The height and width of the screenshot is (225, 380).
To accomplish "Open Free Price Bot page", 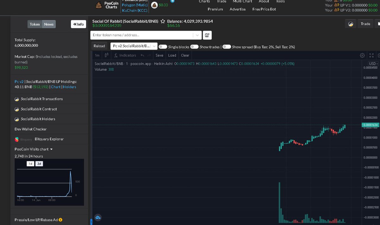I will (264, 9).
